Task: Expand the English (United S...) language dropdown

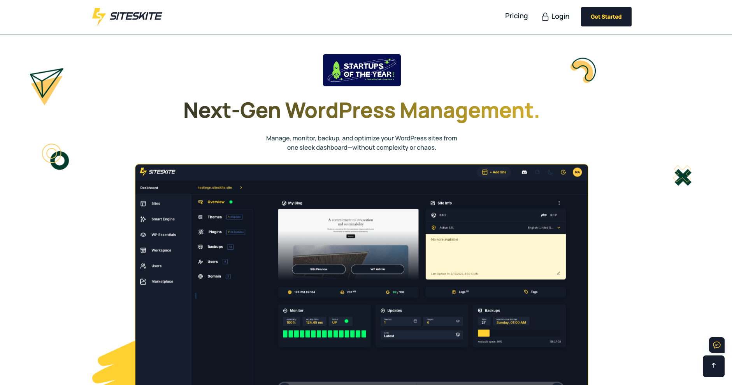Action: pos(559,228)
